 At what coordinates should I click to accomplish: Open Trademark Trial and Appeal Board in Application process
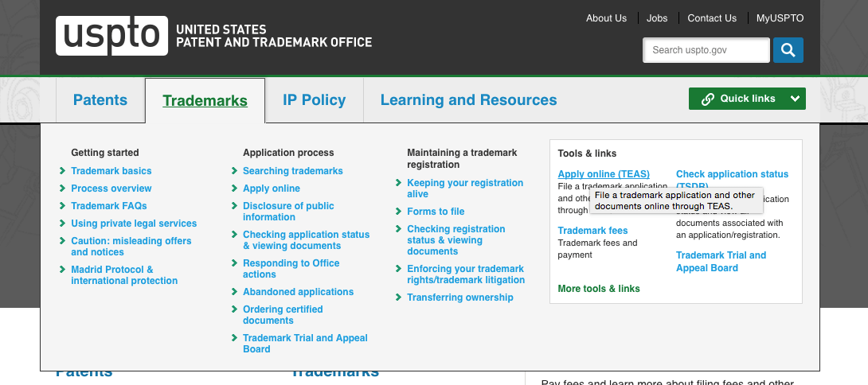tap(305, 344)
